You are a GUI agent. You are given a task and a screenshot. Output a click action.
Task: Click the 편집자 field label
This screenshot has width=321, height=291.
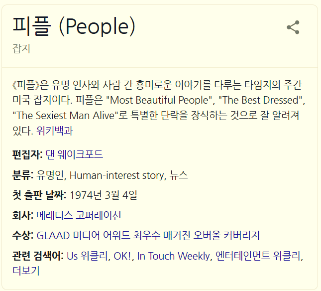pyautogui.click(x=27, y=154)
